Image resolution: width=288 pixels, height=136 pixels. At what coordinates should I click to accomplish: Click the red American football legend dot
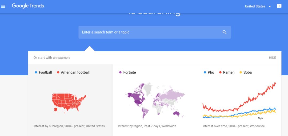click(58, 72)
